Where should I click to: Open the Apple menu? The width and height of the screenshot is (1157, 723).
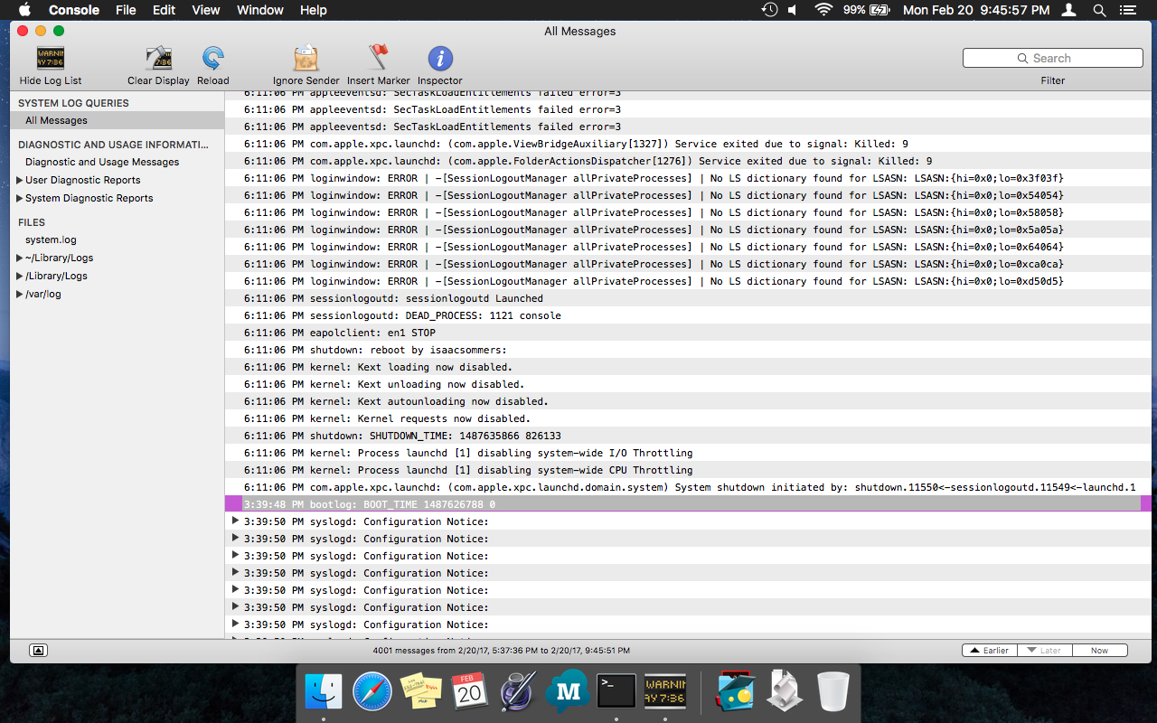point(24,10)
